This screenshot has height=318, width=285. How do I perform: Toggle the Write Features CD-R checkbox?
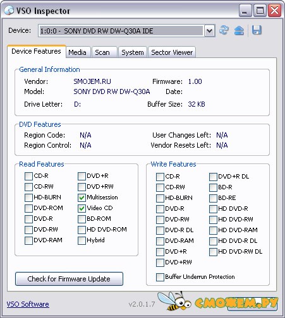coord(160,177)
